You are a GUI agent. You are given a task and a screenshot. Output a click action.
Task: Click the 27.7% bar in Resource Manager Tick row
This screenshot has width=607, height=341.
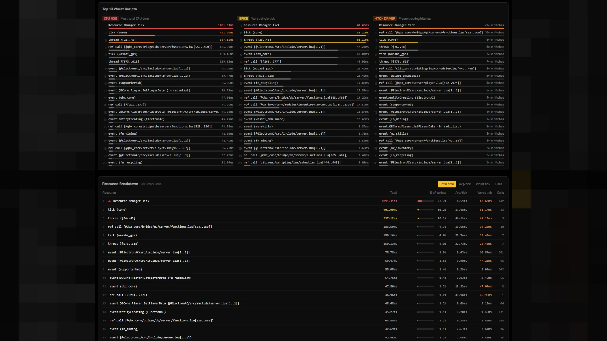426,201
